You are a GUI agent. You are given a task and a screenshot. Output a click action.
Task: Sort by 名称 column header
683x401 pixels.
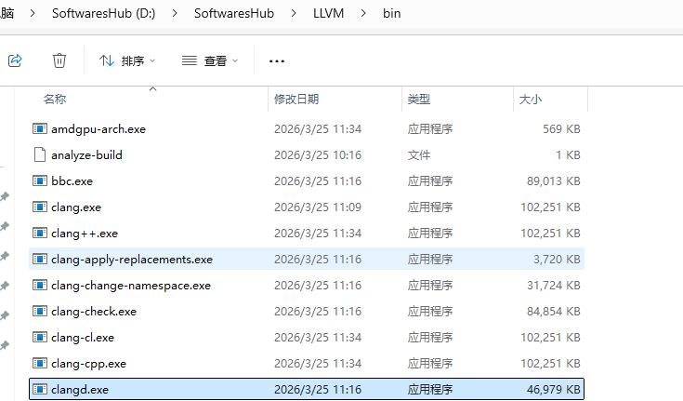(x=55, y=99)
